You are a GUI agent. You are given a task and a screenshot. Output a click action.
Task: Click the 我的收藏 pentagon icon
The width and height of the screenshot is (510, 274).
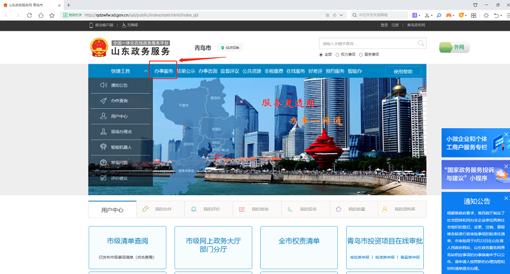[339, 209]
